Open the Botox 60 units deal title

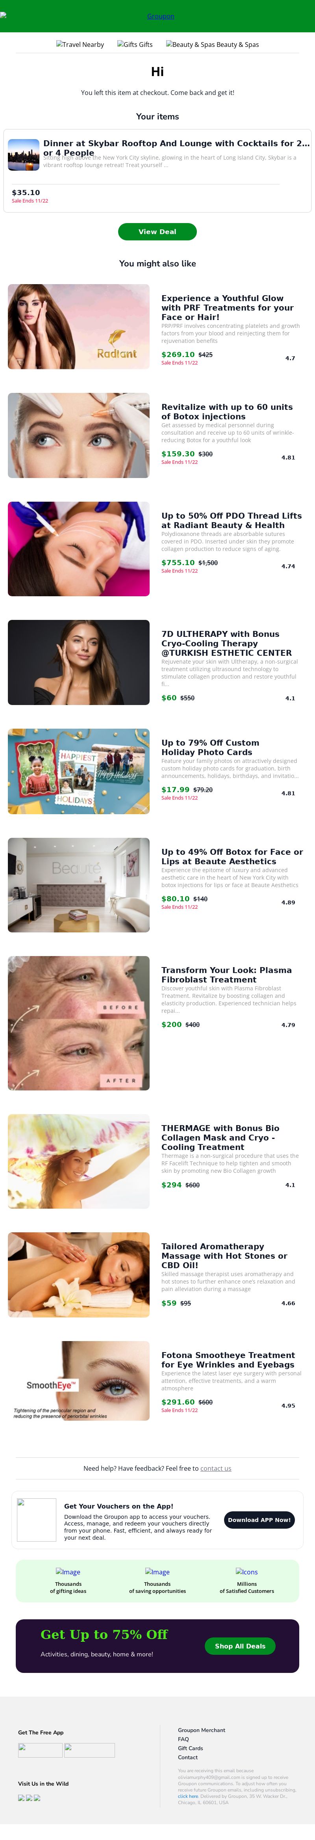pos(227,411)
